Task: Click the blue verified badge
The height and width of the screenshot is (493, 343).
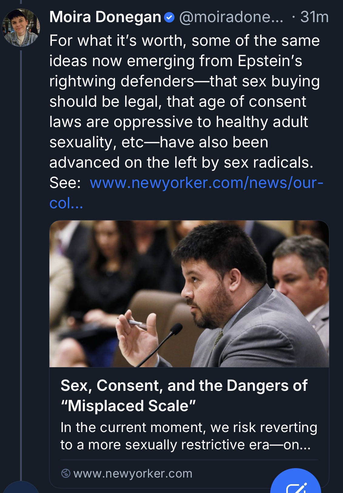Action: (169, 18)
